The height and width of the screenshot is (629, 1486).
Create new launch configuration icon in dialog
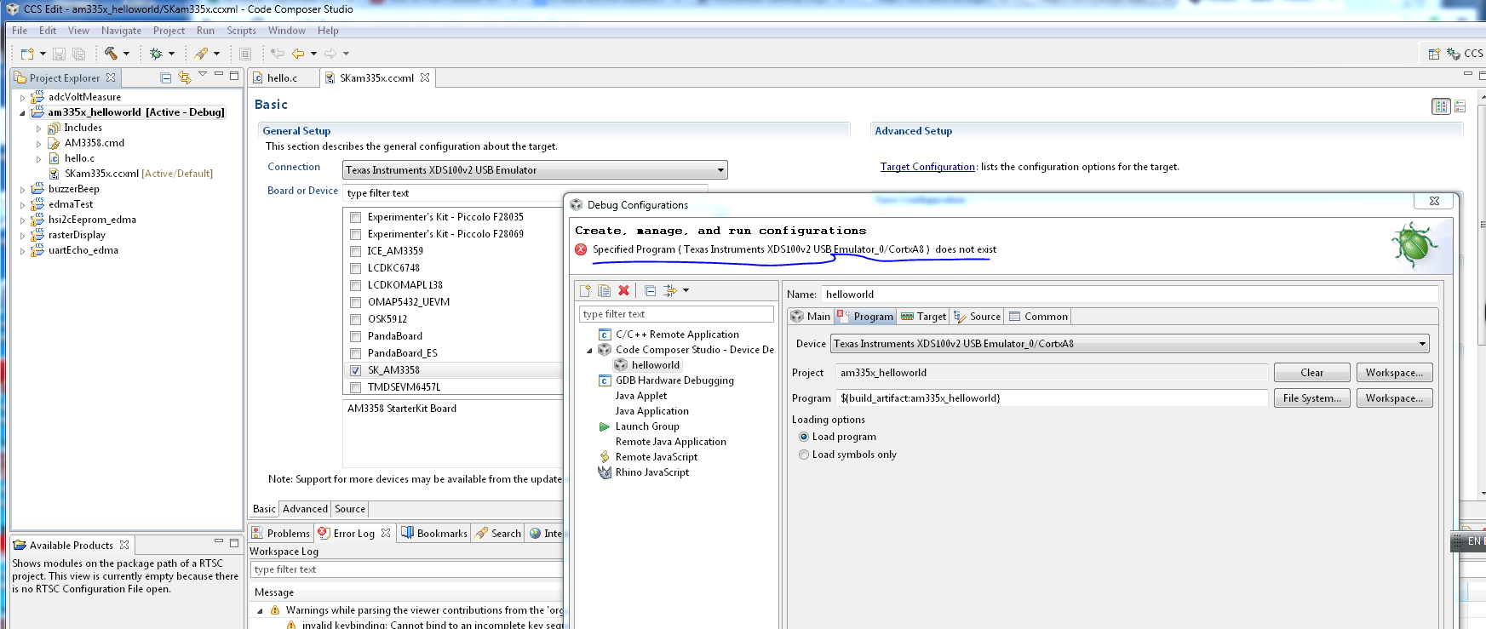585,290
